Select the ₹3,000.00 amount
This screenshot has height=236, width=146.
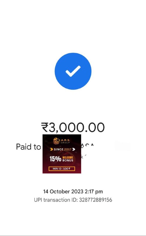click(73, 127)
